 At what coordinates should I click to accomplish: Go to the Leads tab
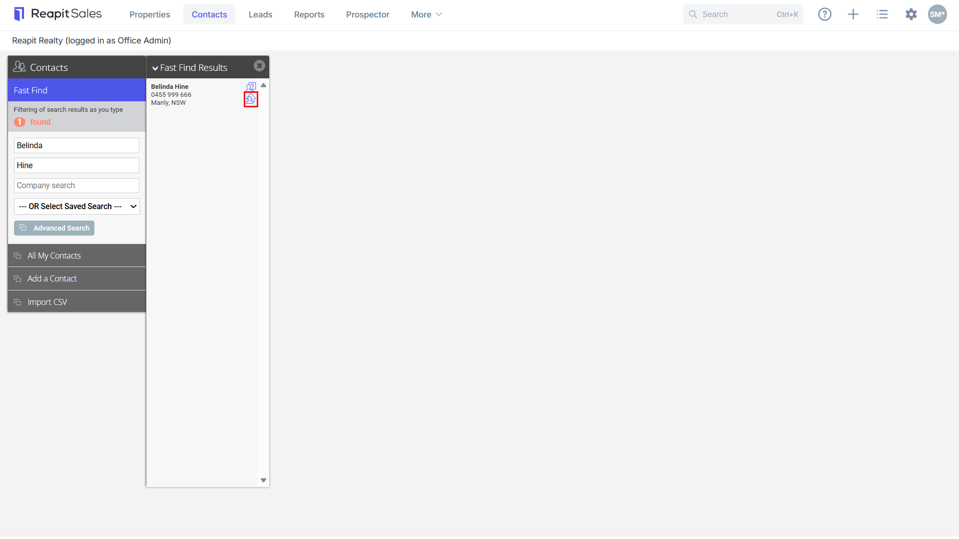click(x=260, y=14)
